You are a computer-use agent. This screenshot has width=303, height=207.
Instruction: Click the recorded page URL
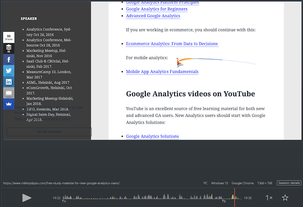click(61, 183)
